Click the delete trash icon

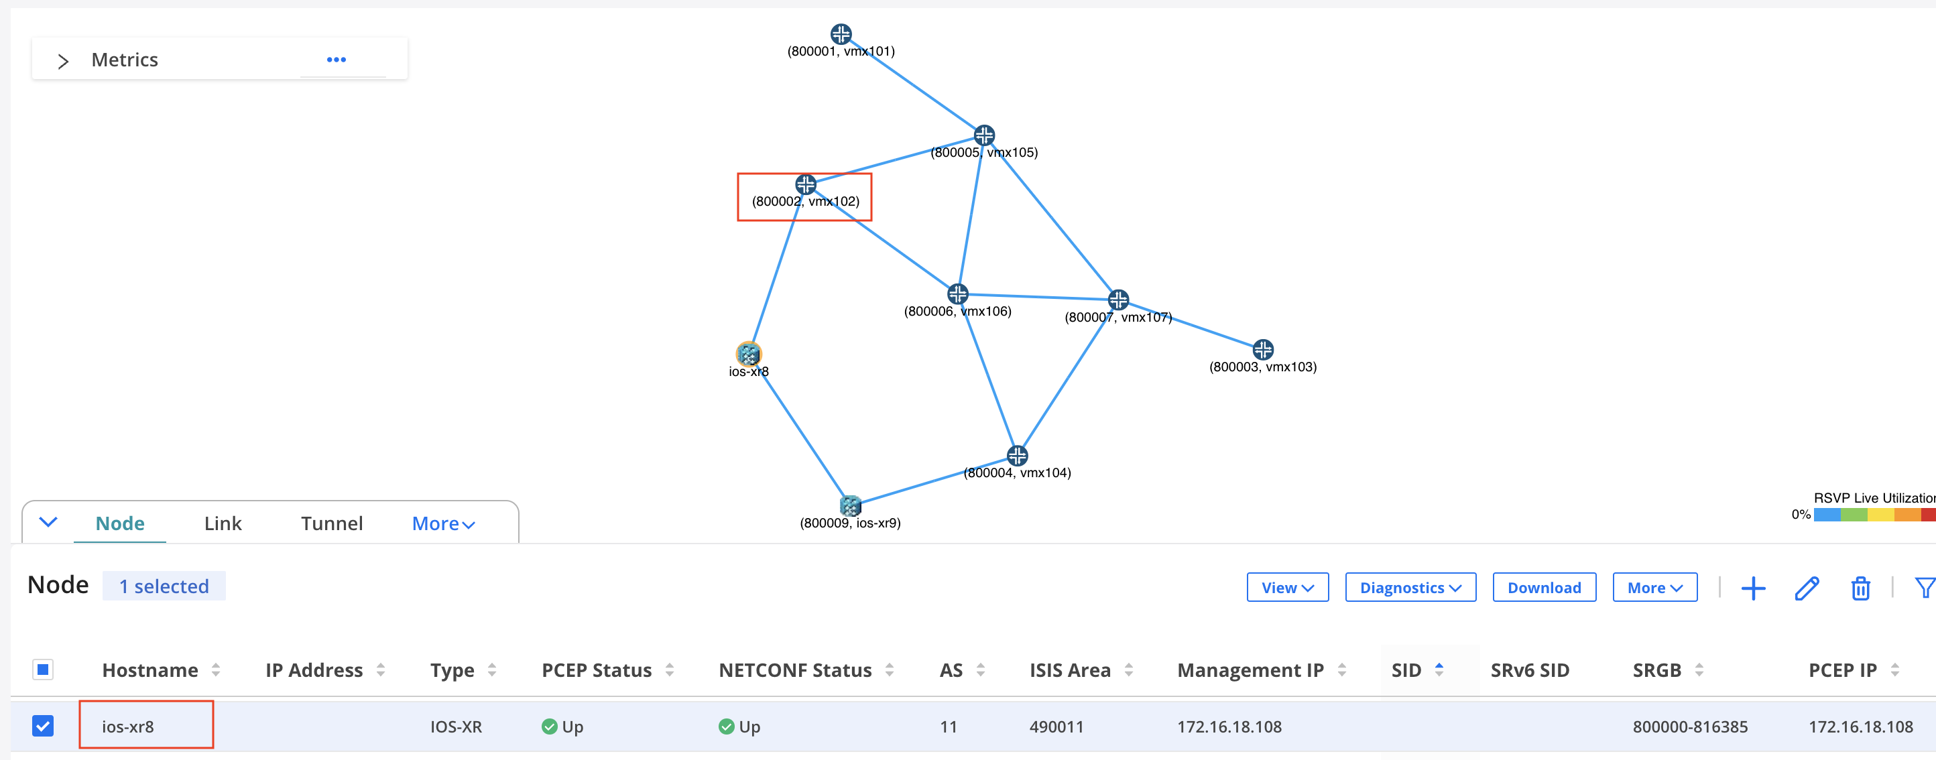(x=1860, y=588)
